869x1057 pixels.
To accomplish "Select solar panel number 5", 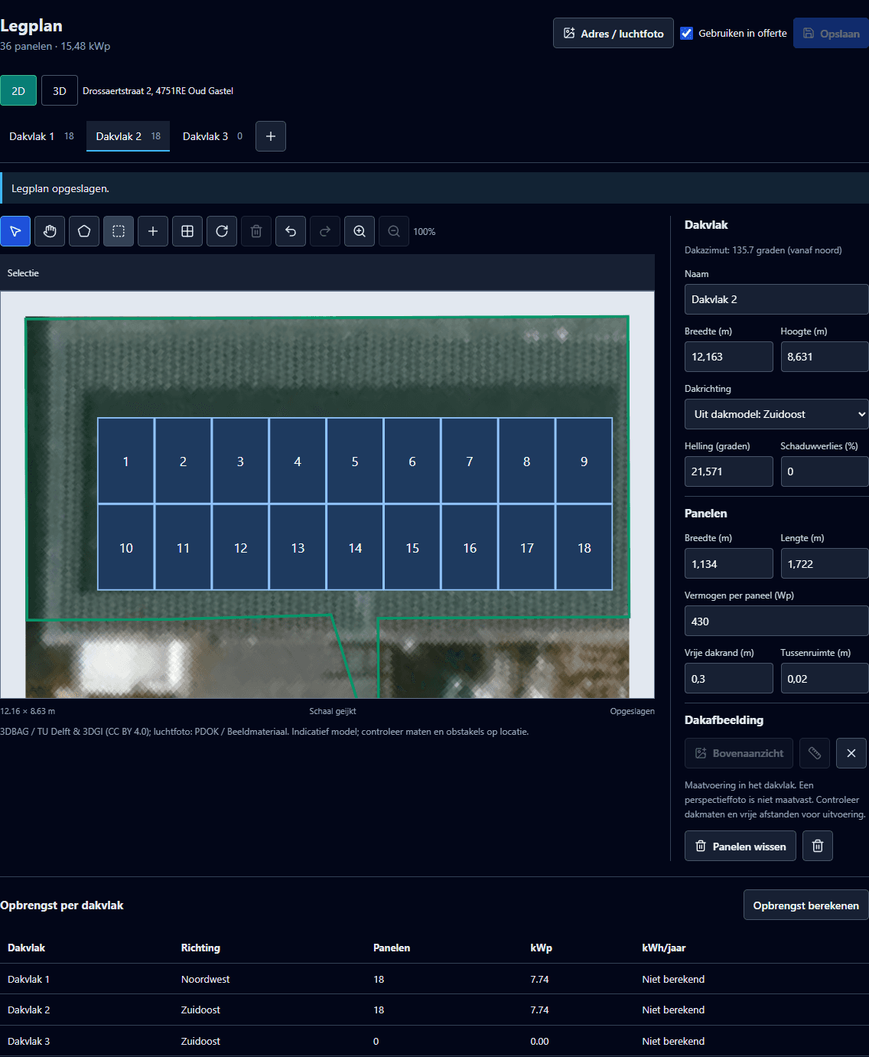I will point(355,461).
